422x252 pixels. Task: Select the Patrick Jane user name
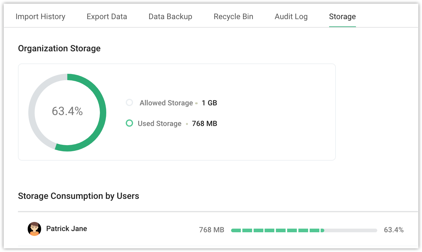pos(66,229)
